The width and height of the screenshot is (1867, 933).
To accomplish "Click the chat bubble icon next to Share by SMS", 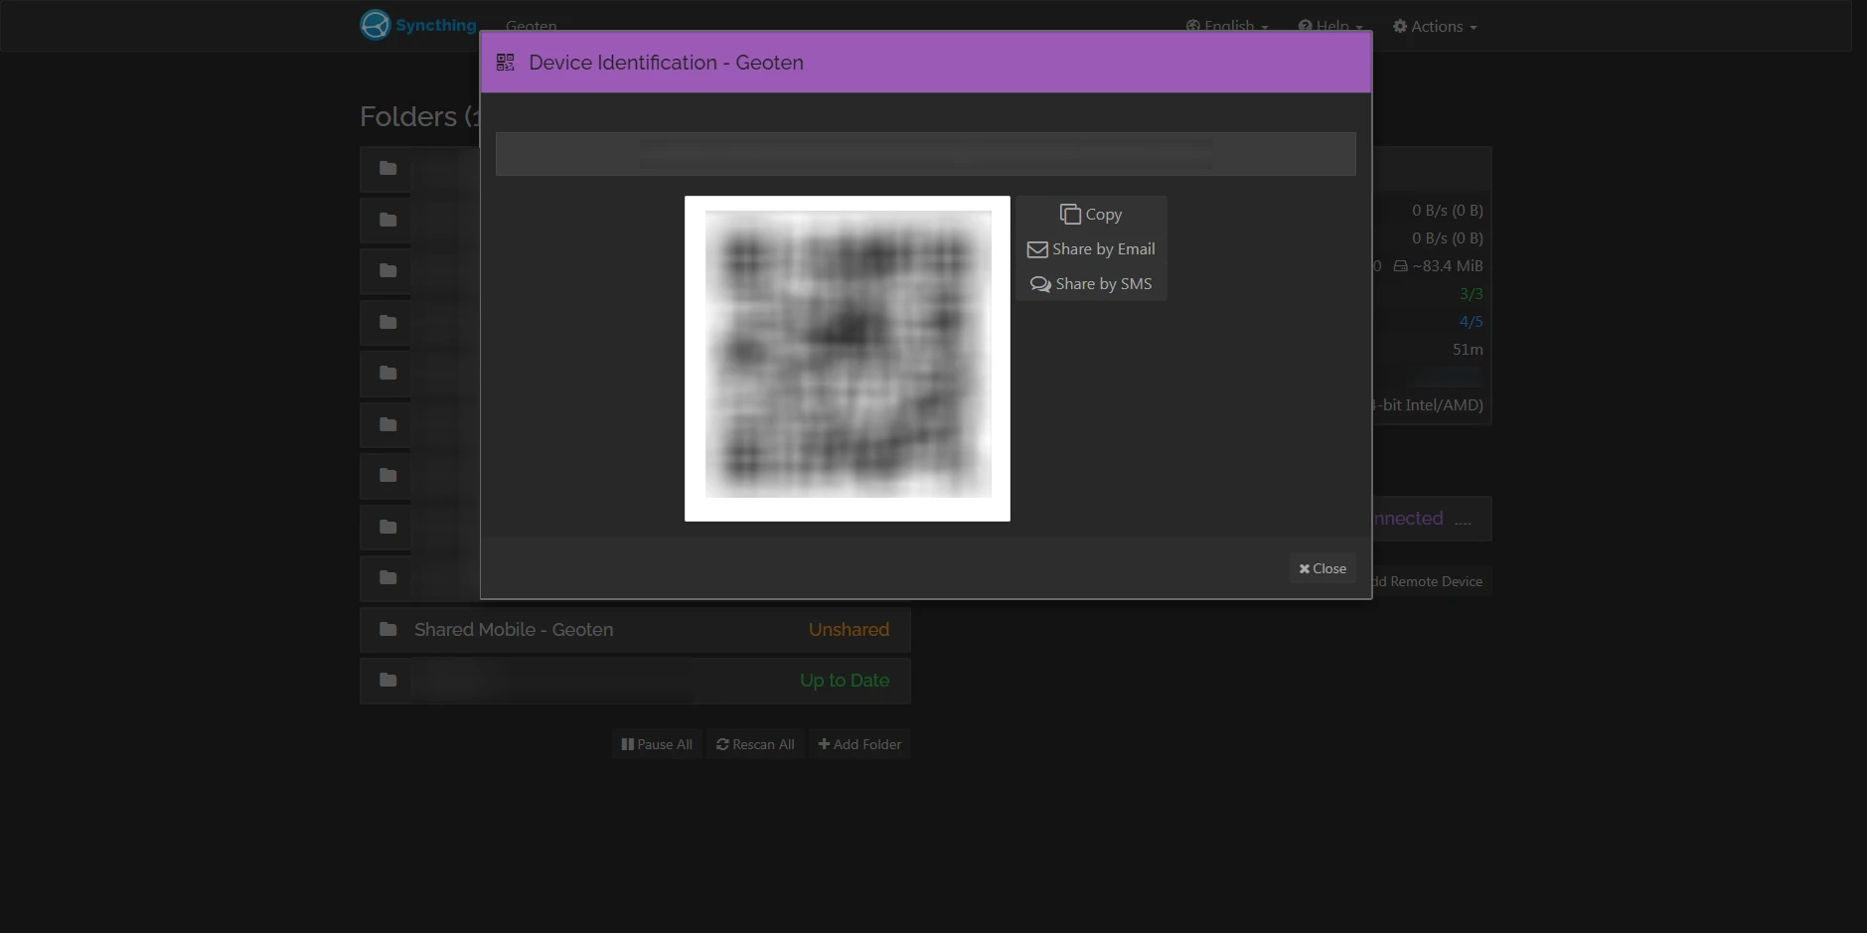I will (1038, 283).
